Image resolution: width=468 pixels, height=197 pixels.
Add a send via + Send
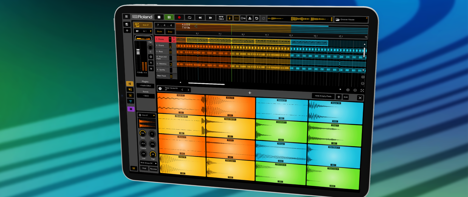pos(146,96)
